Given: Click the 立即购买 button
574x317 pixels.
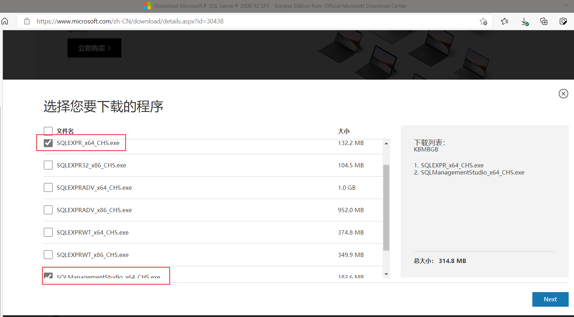Looking at the screenshot, I should [x=94, y=48].
